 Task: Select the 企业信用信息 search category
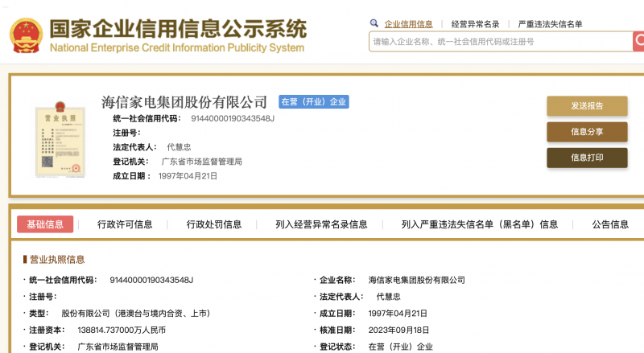408,24
